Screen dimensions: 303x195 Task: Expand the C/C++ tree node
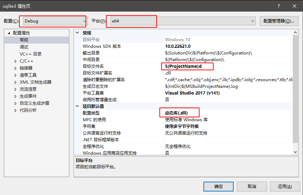(15, 61)
